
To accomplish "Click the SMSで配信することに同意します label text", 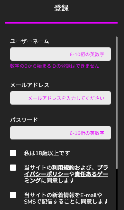I will tap(66, 201).
